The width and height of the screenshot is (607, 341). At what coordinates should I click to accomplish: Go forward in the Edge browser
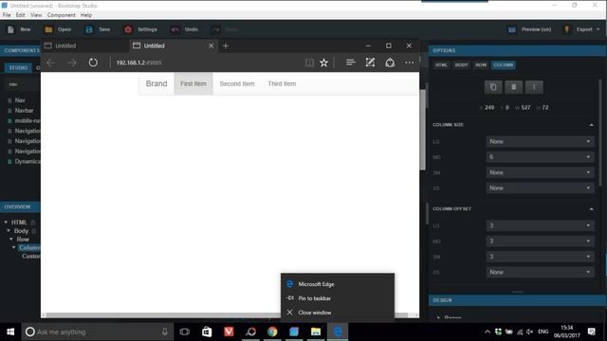pos(72,63)
